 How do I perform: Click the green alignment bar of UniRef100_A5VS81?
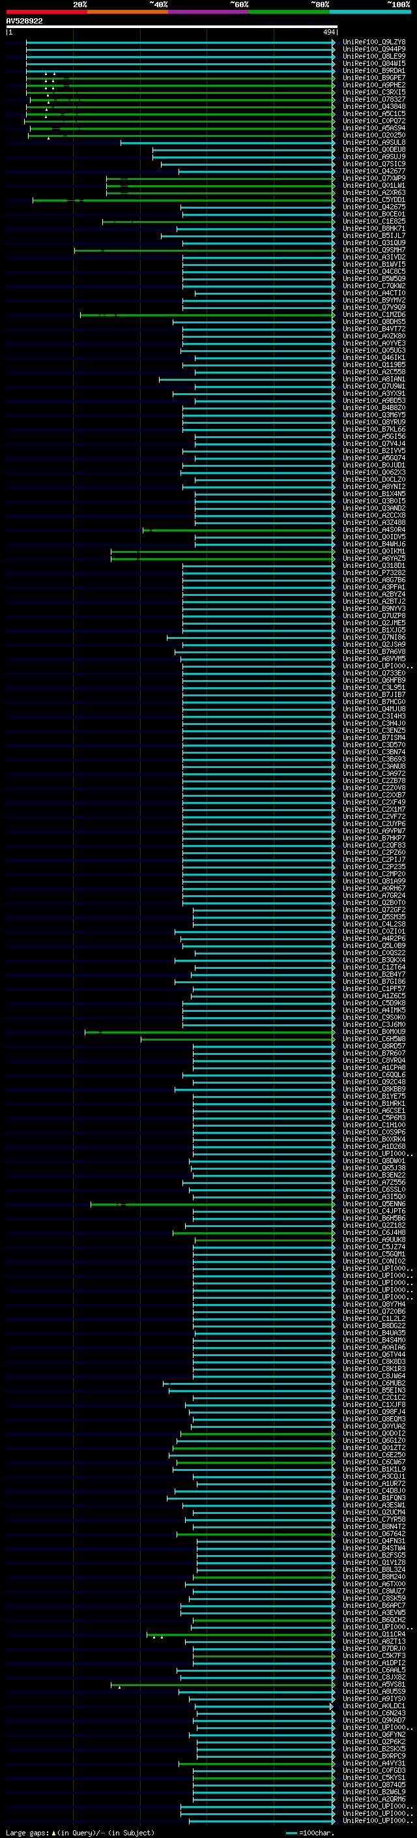[222, 1685]
